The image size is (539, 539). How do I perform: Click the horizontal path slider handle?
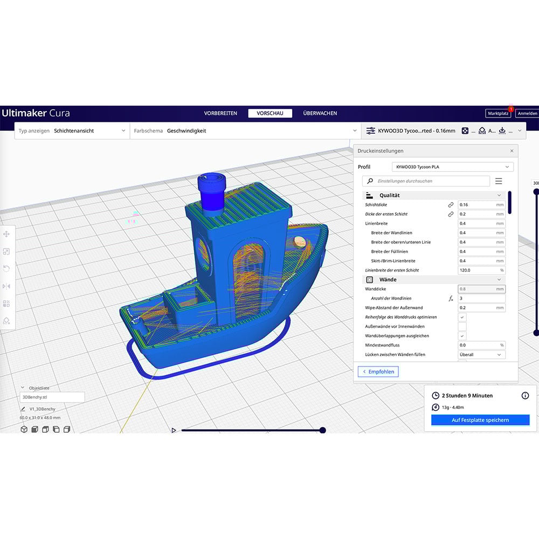pos(322,430)
